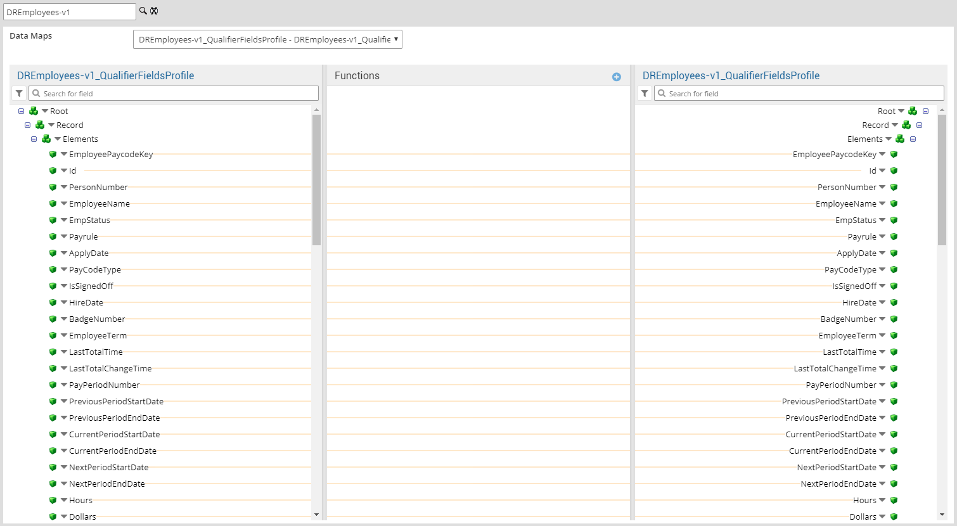Click the green blocks icon next to Root node
This screenshot has width=957, height=526.
pos(33,111)
